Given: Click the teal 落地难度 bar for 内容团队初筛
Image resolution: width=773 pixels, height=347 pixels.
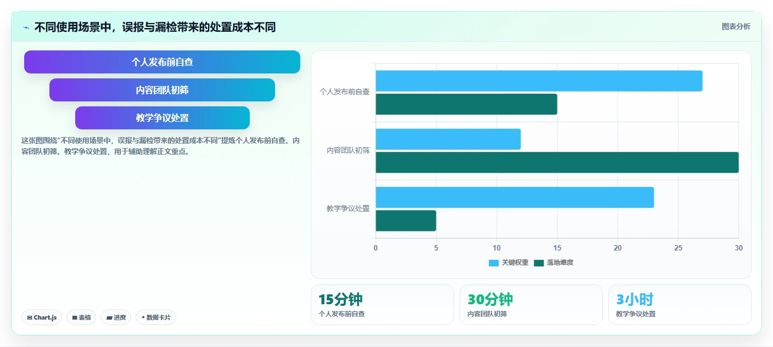Looking at the screenshot, I should pyautogui.click(x=557, y=162).
